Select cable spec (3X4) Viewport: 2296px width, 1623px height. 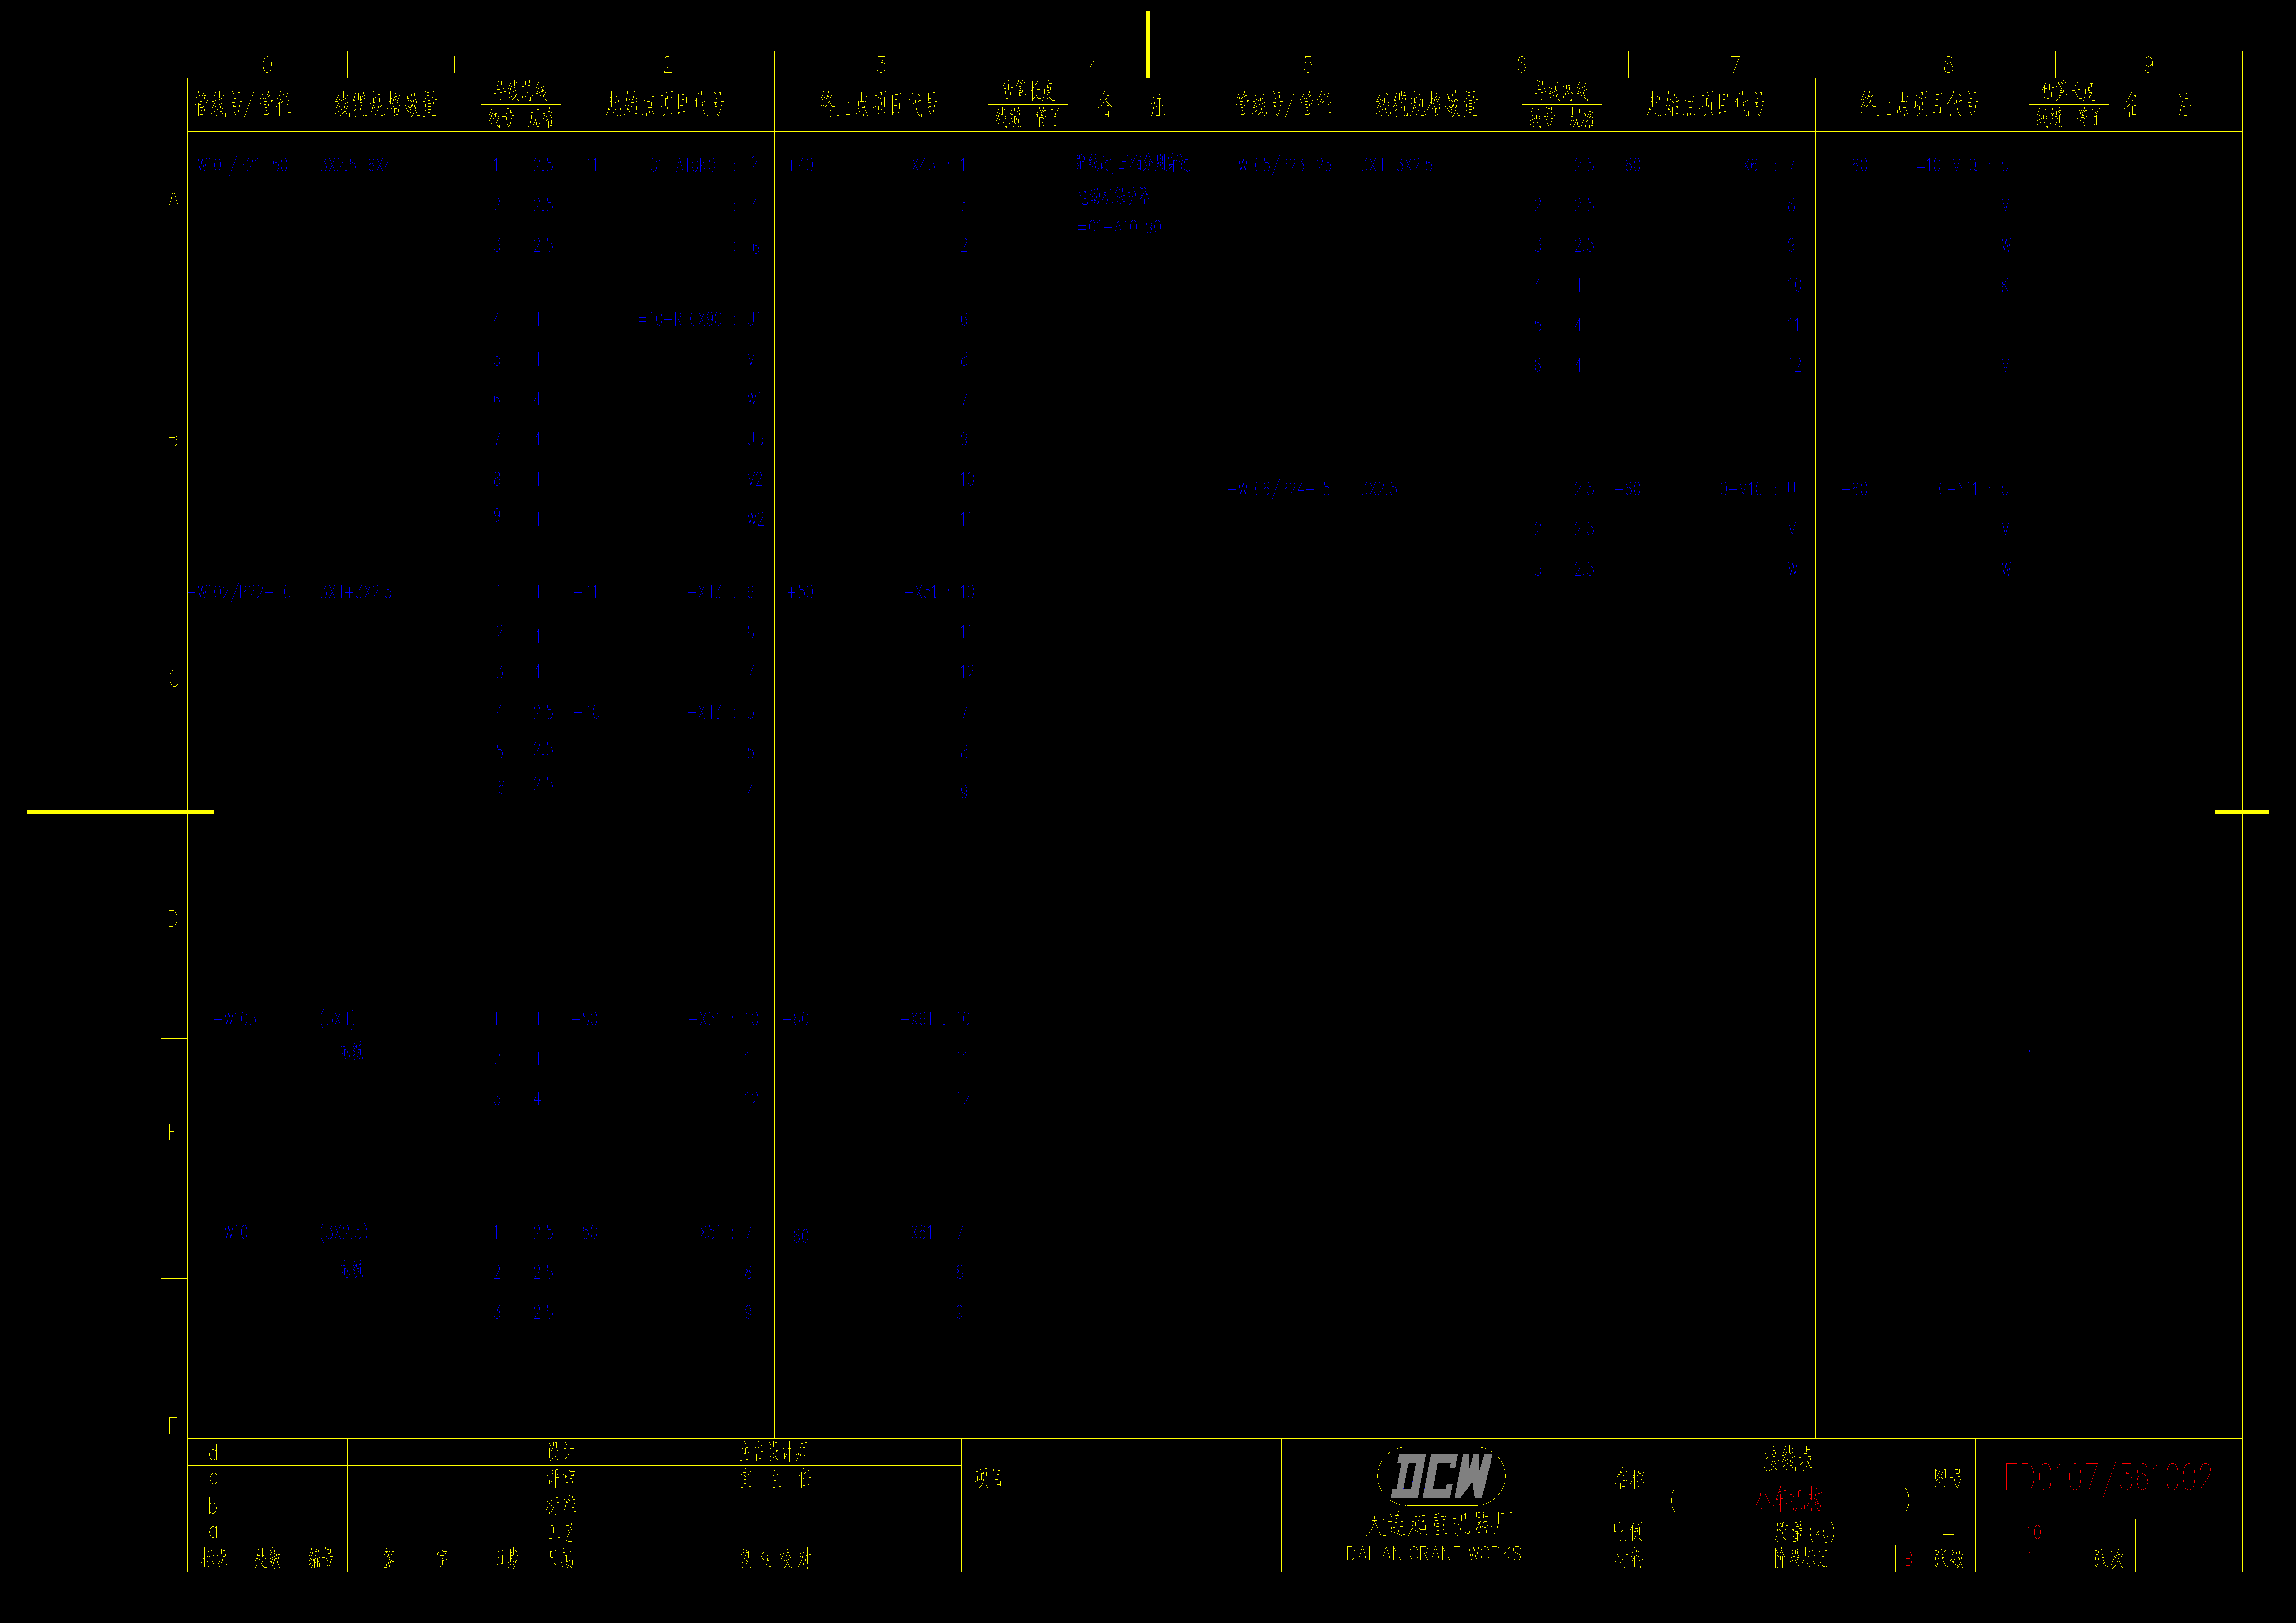(x=338, y=1019)
